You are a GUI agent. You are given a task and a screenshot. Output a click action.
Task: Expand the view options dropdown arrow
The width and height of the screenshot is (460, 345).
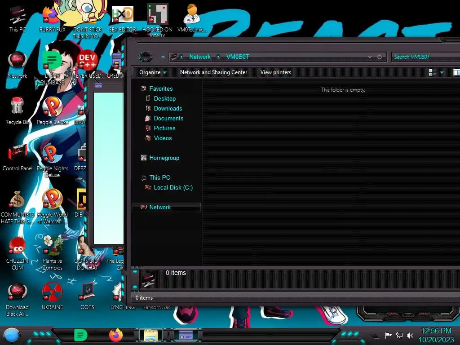tap(442, 72)
